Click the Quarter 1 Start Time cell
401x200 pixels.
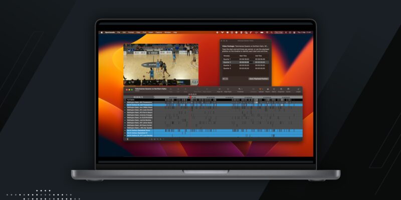coord(244,59)
